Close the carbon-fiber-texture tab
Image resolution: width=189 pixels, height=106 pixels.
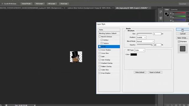[113, 8]
